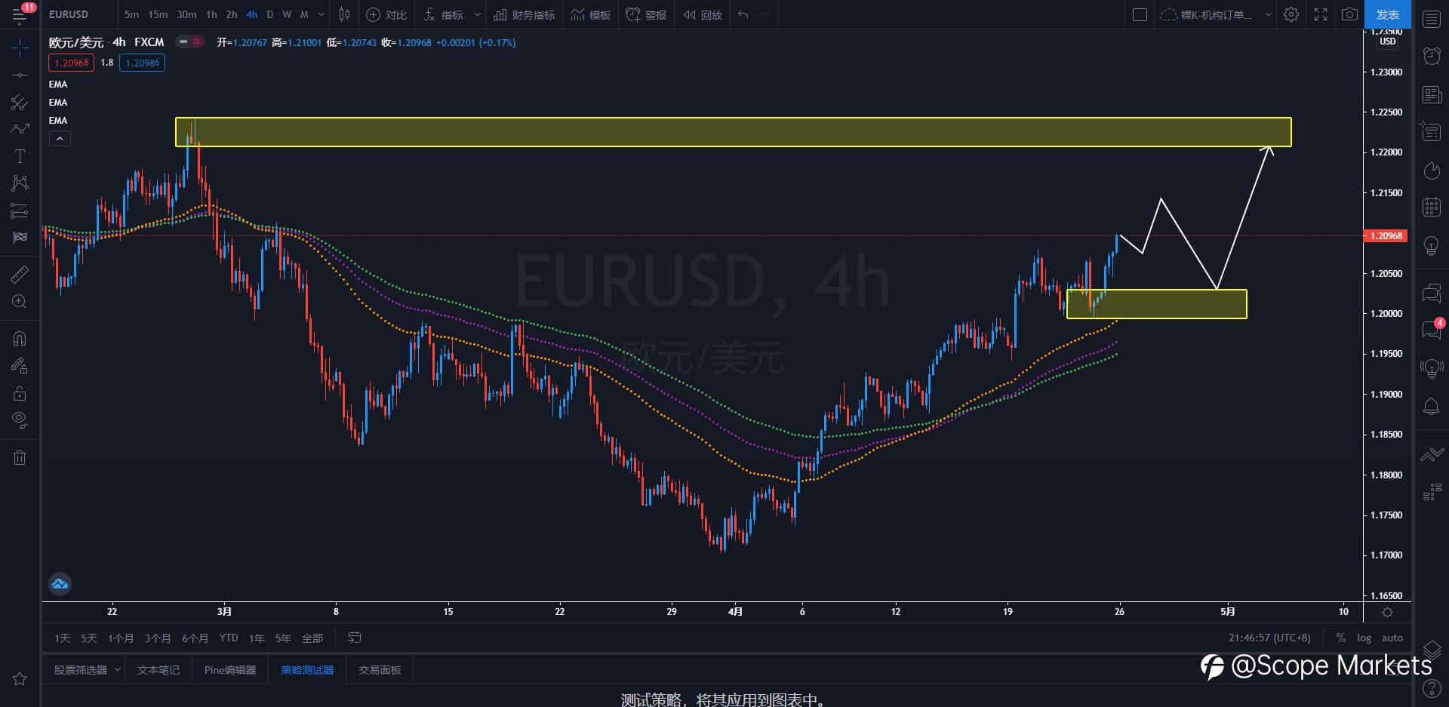1449x707 pixels.
Task: Open the flag icons tool
Action: [20, 237]
